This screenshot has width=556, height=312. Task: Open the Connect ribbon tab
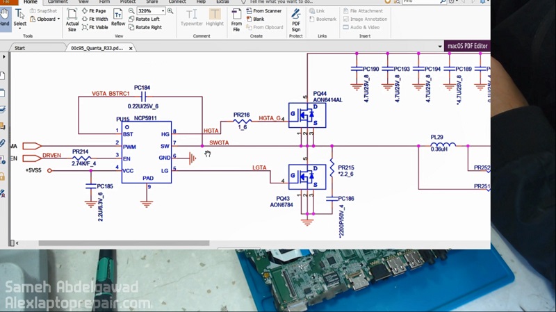pos(177,2)
